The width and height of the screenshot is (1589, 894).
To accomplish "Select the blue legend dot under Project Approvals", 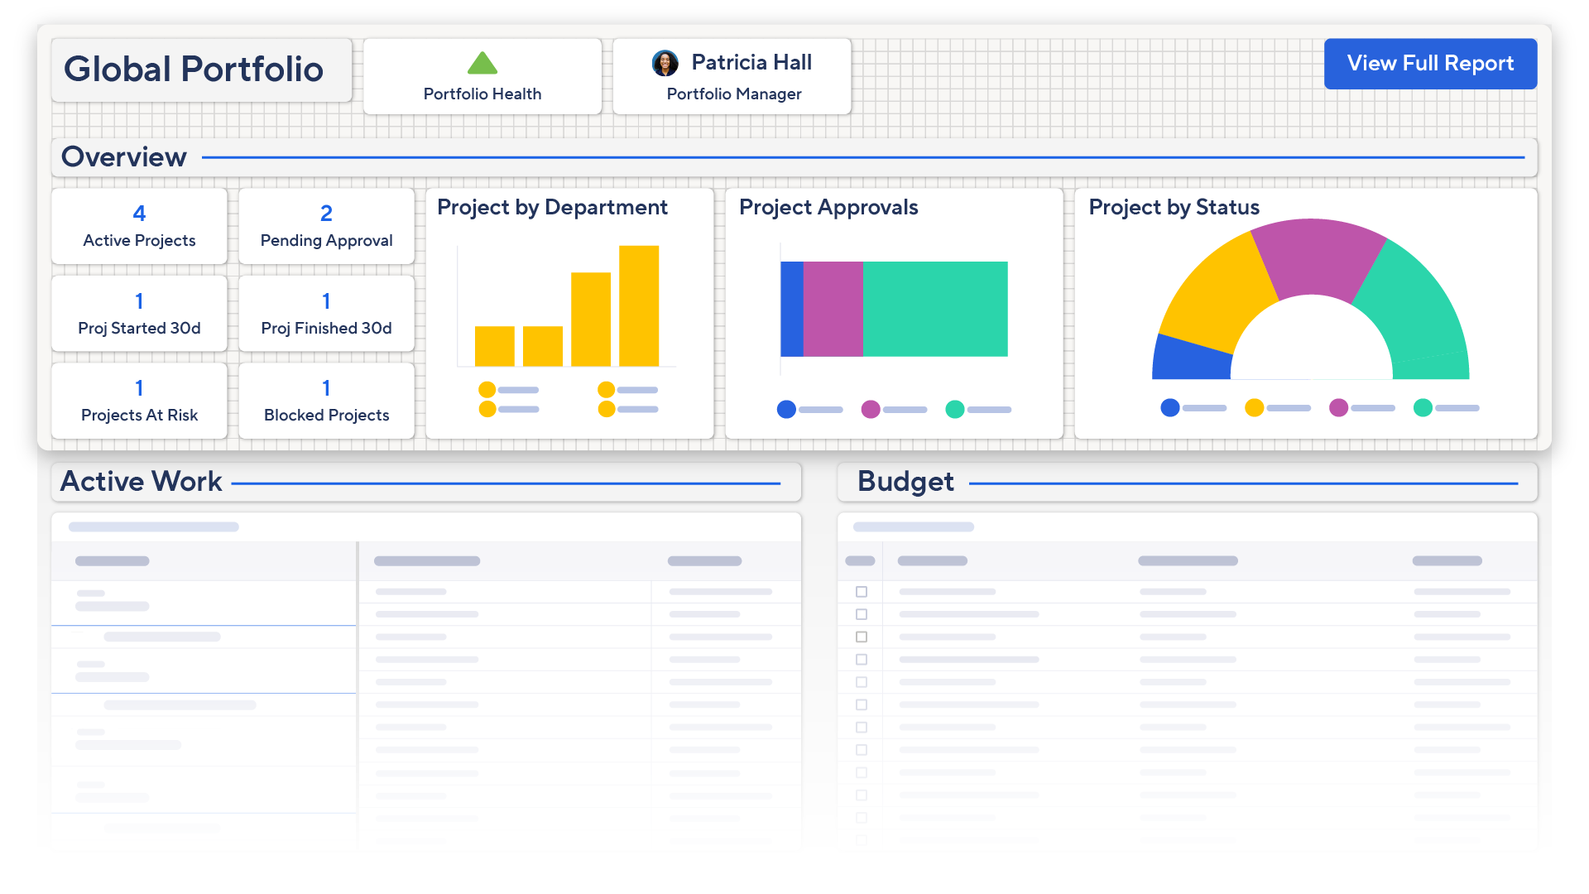I will pyautogui.click(x=786, y=408).
